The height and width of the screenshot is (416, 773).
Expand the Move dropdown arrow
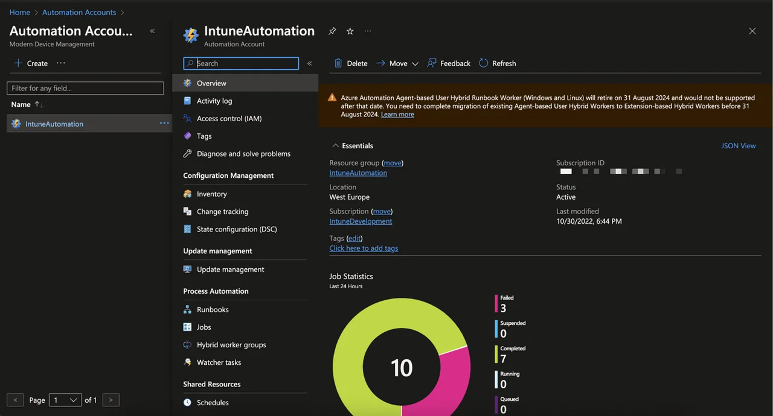(x=415, y=64)
